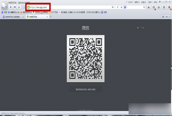The image size is (172, 116).
Task: Open the cheetah browser logo menu
Action: 4,5
